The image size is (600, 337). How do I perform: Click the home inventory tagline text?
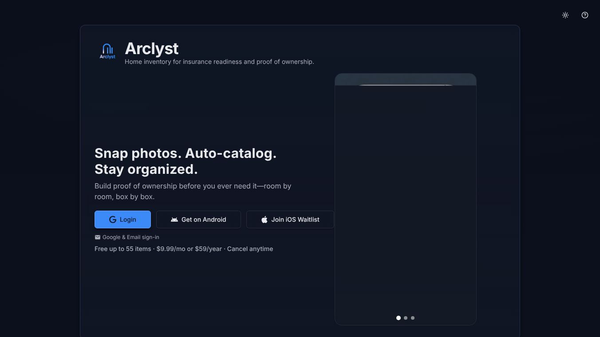(x=219, y=62)
